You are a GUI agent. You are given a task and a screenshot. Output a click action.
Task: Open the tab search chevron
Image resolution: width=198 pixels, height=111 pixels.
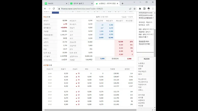point(134,2)
